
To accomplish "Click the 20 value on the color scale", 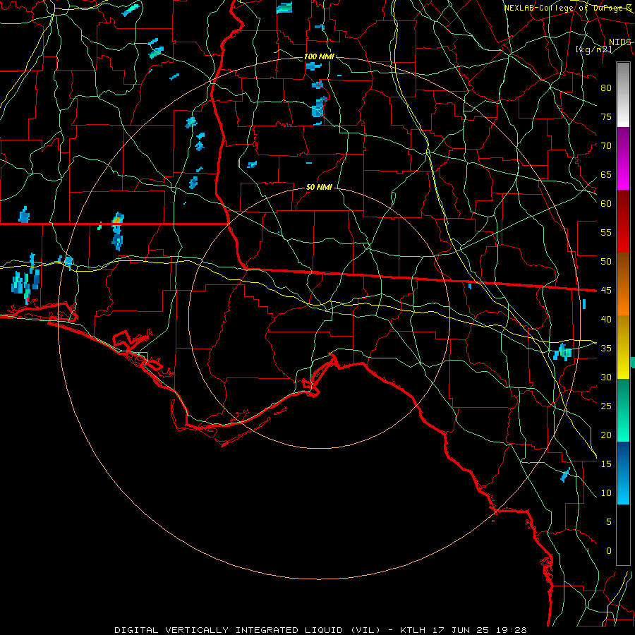I will click(606, 435).
